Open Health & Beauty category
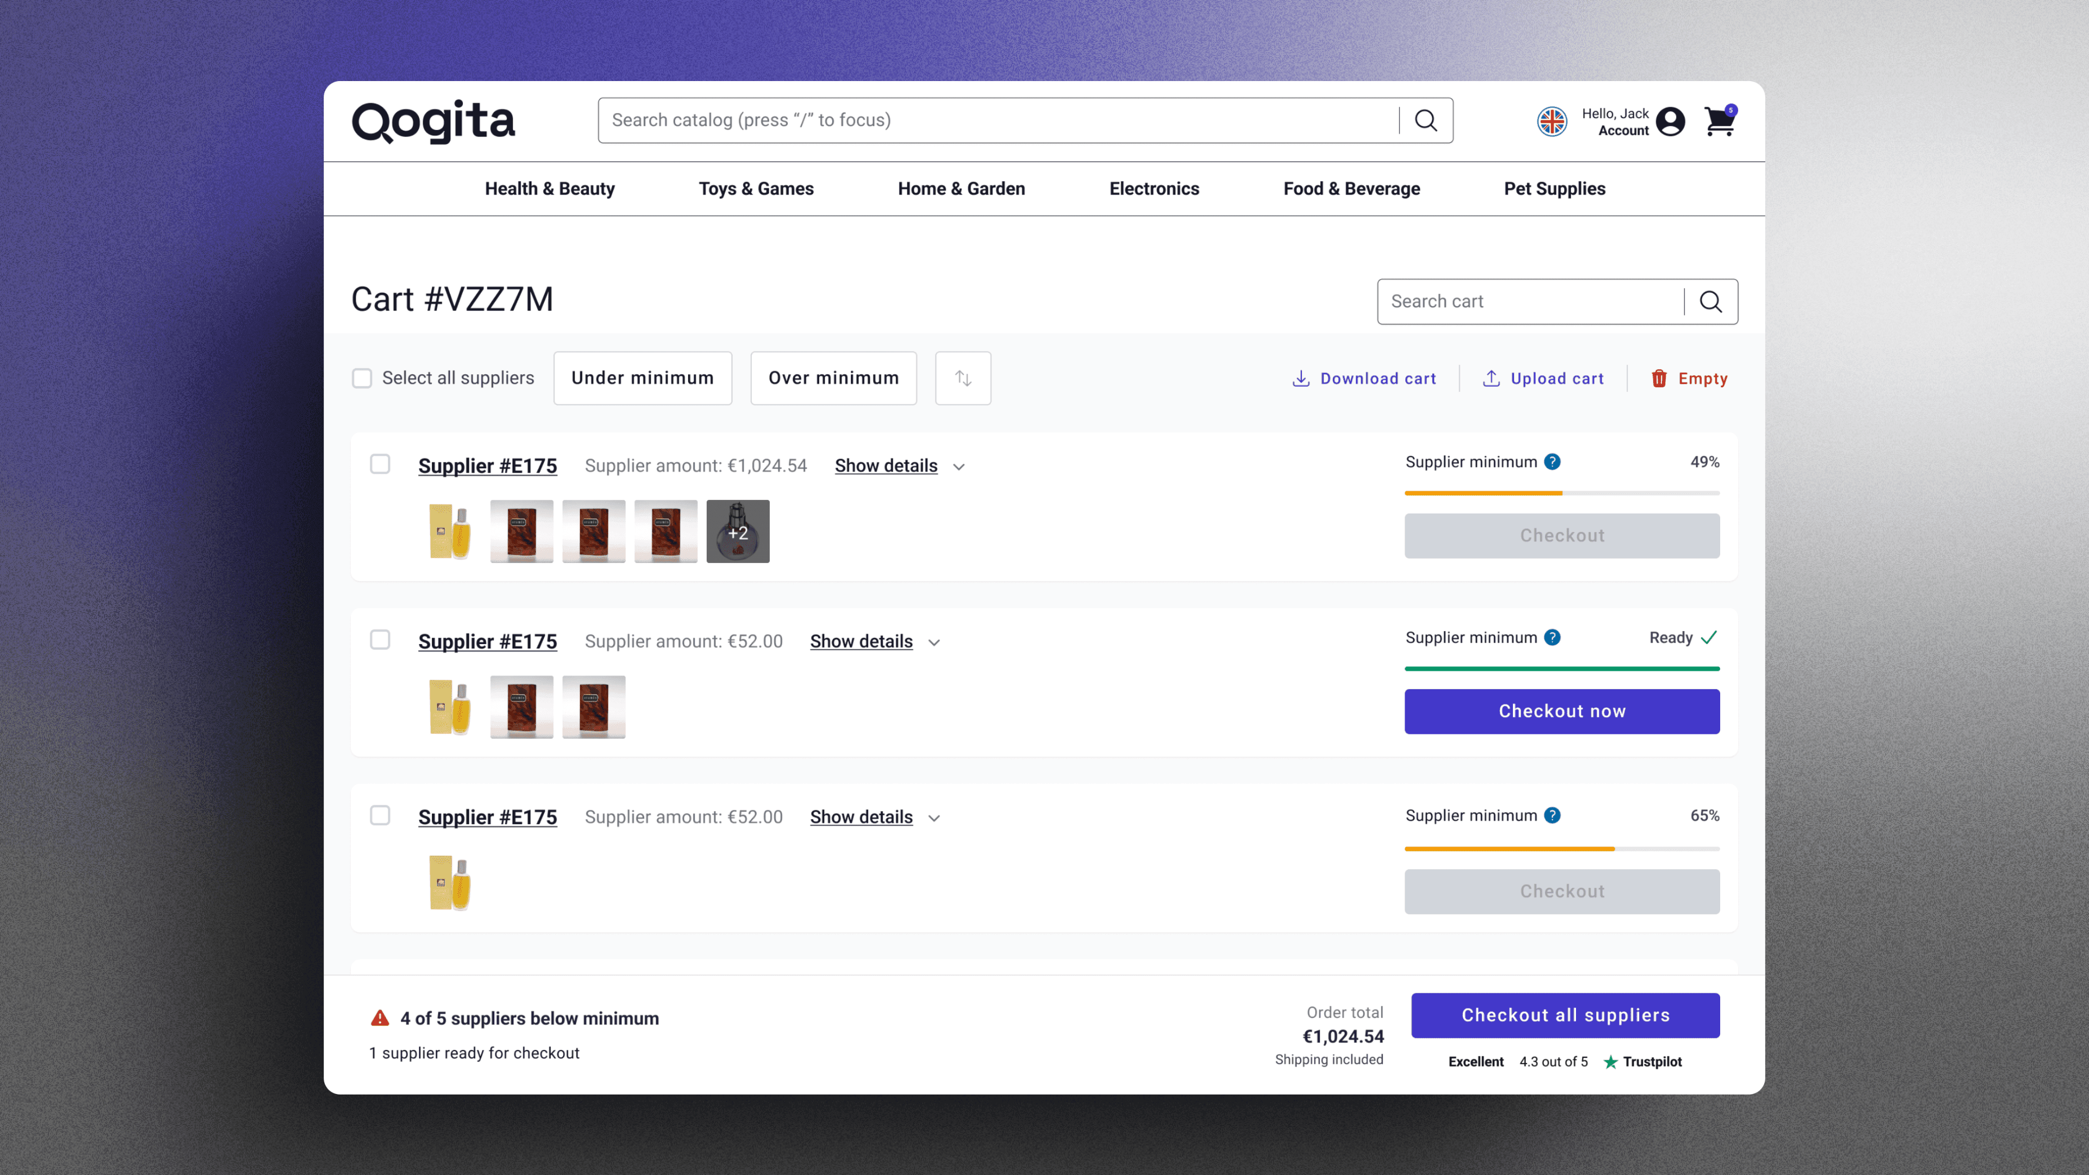 pos(550,189)
